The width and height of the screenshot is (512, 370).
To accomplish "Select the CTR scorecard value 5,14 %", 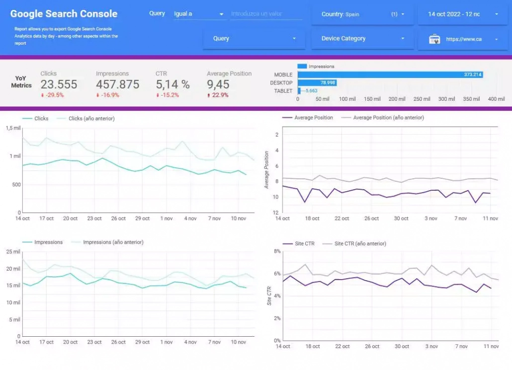I will pyautogui.click(x=172, y=84).
